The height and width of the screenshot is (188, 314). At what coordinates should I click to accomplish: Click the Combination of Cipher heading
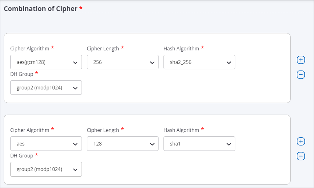41,9
